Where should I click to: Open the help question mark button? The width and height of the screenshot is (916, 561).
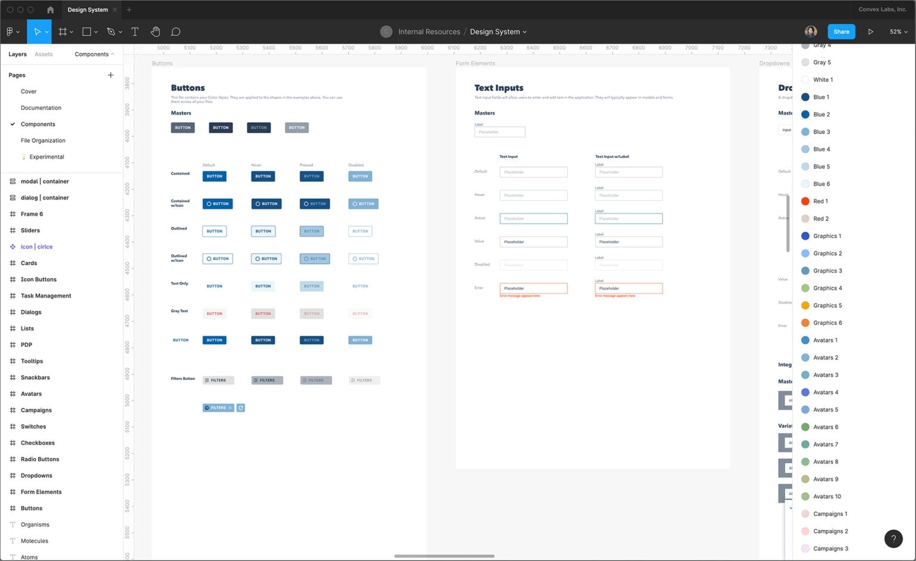pyautogui.click(x=893, y=538)
